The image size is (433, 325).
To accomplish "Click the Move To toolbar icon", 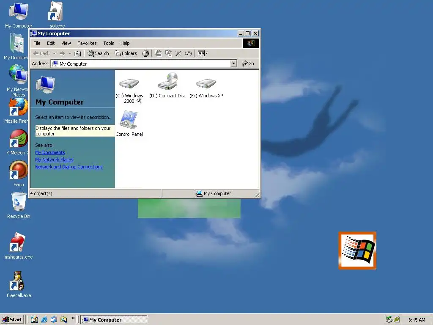I will click(x=158, y=53).
